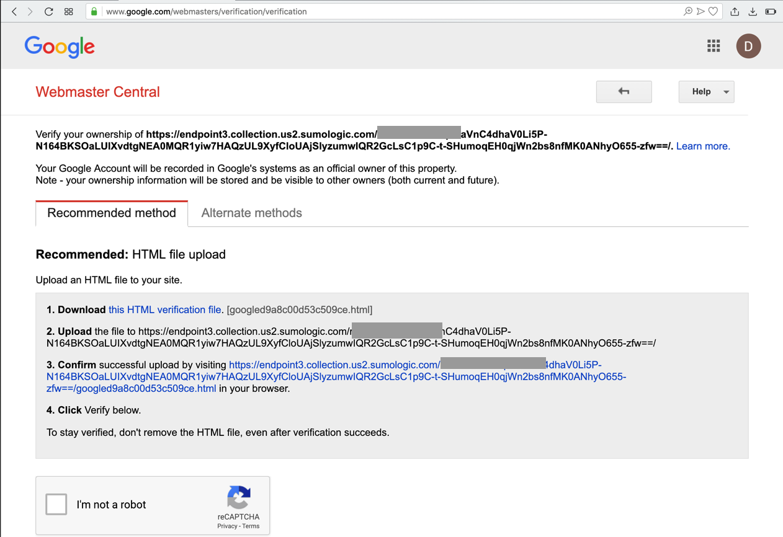The width and height of the screenshot is (783, 537).
Task: Open the reCAPTCHA Privacy link
Action: coord(227,526)
